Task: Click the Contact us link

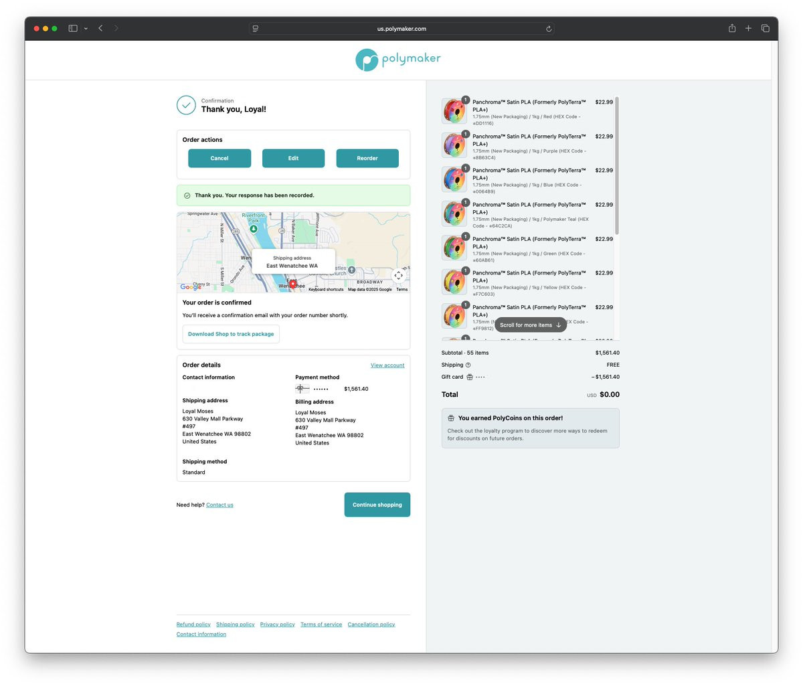Action: [219, 505]
